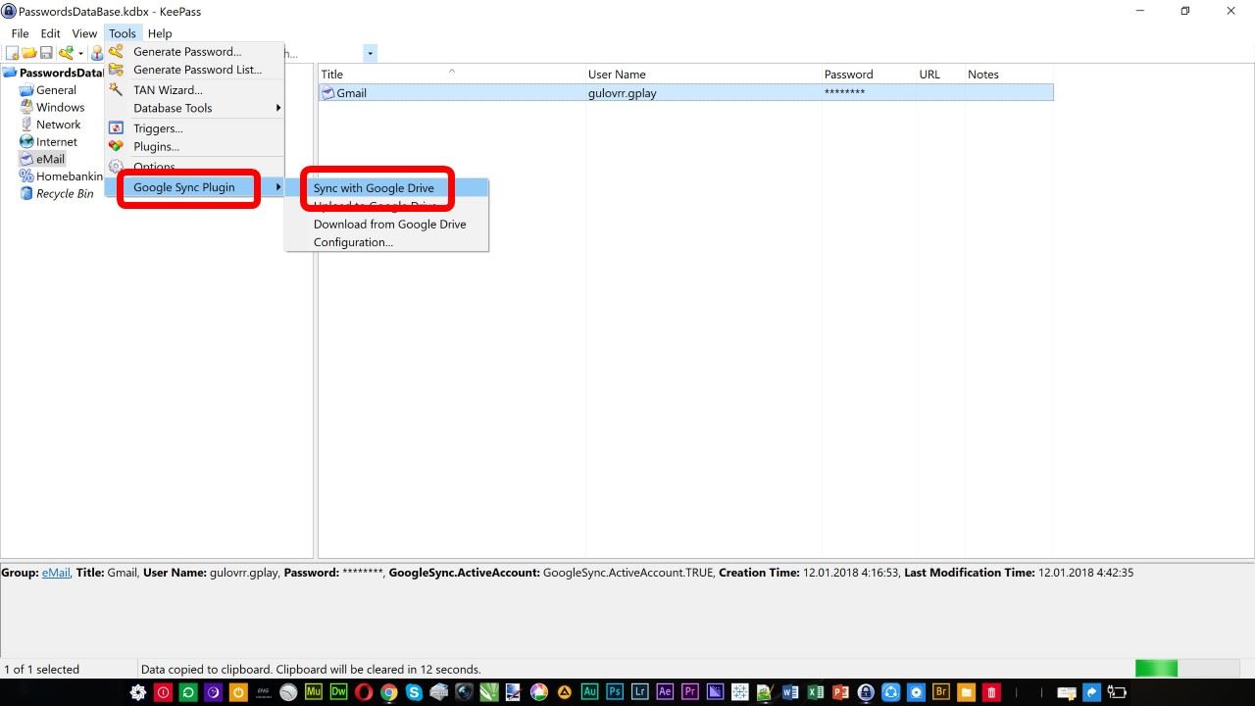The height and width of the screenshot is (706, 1255).
Task: Open the File menu
Action: pos(20,33)
